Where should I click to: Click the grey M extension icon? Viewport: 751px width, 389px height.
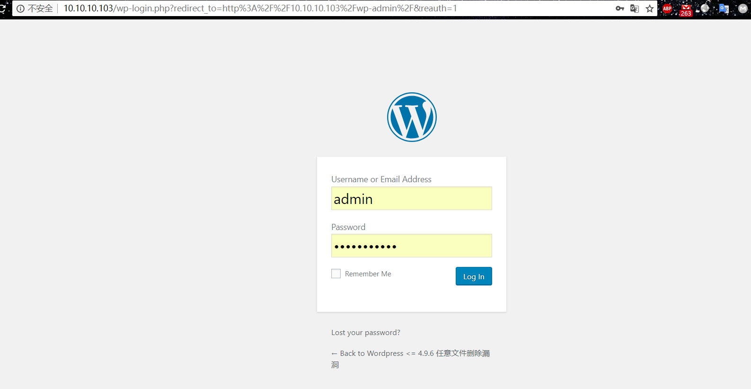pos(742,9)
